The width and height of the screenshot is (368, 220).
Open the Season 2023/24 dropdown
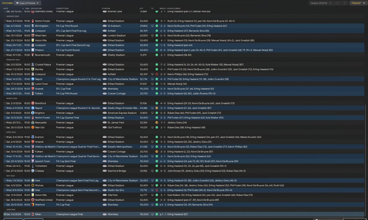[x=321, y=3]
